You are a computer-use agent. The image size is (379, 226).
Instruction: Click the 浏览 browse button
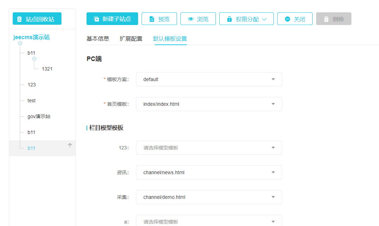(198, 19)
